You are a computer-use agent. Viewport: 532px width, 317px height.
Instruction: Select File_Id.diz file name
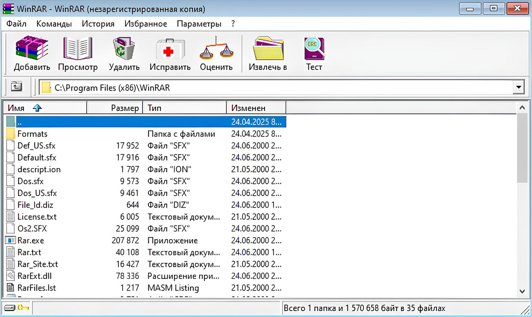[x=35, y=205]
